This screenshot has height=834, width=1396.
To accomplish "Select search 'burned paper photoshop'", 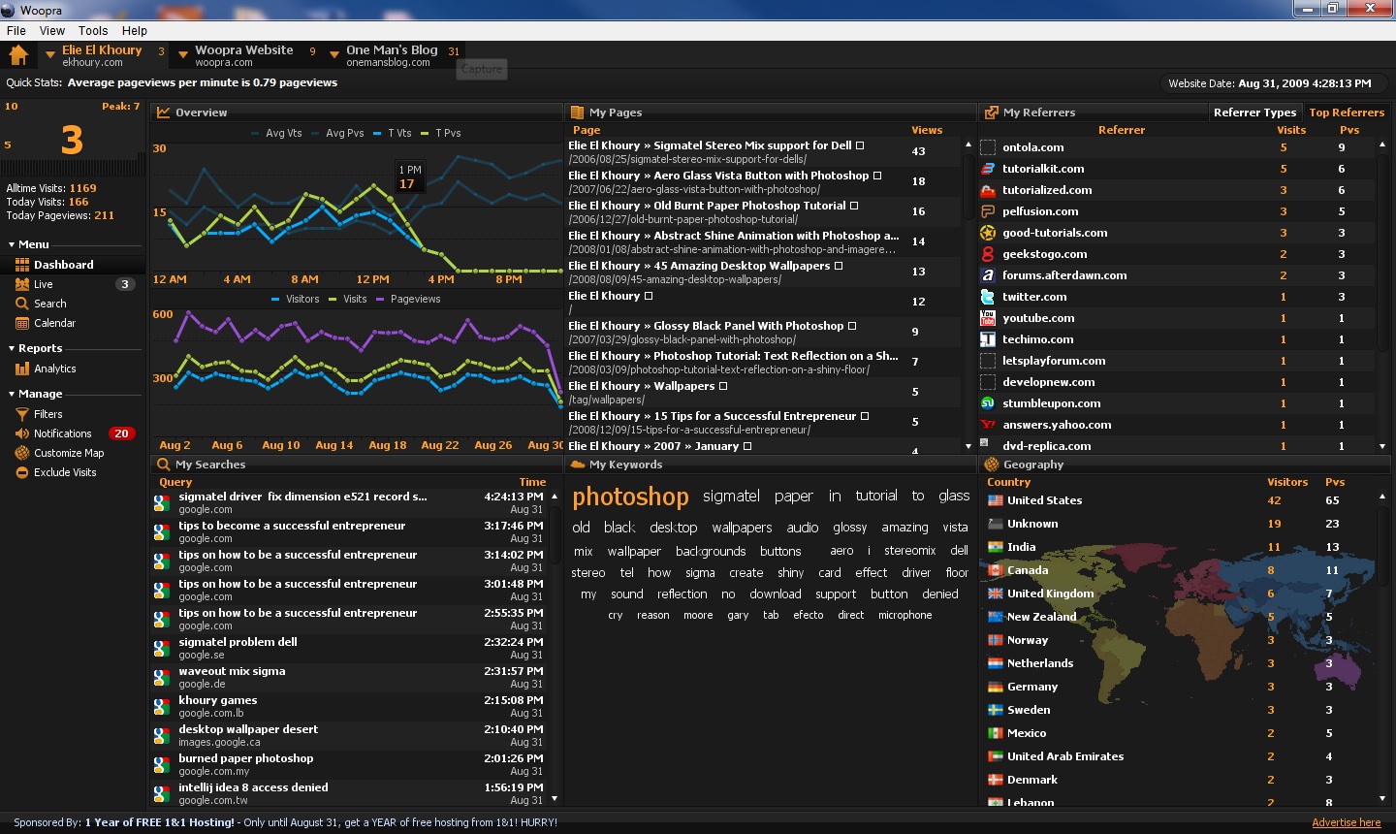I will point(351,764).
